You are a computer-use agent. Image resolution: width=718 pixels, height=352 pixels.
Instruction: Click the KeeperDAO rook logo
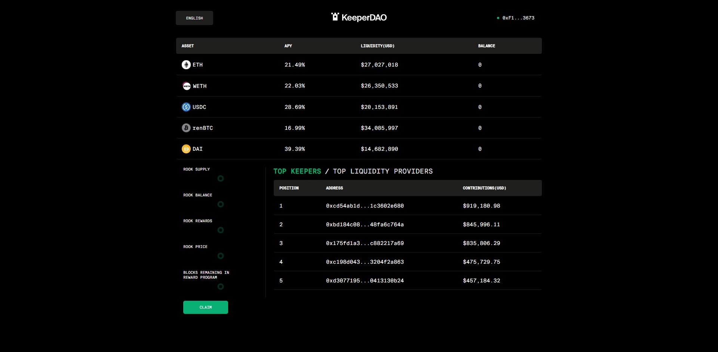coord(335,17)
